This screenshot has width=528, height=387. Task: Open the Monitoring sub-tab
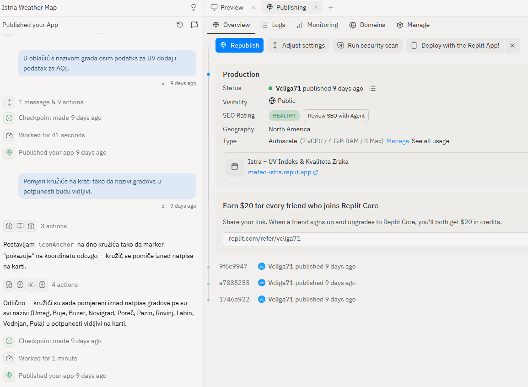click(x=317, y=25)
